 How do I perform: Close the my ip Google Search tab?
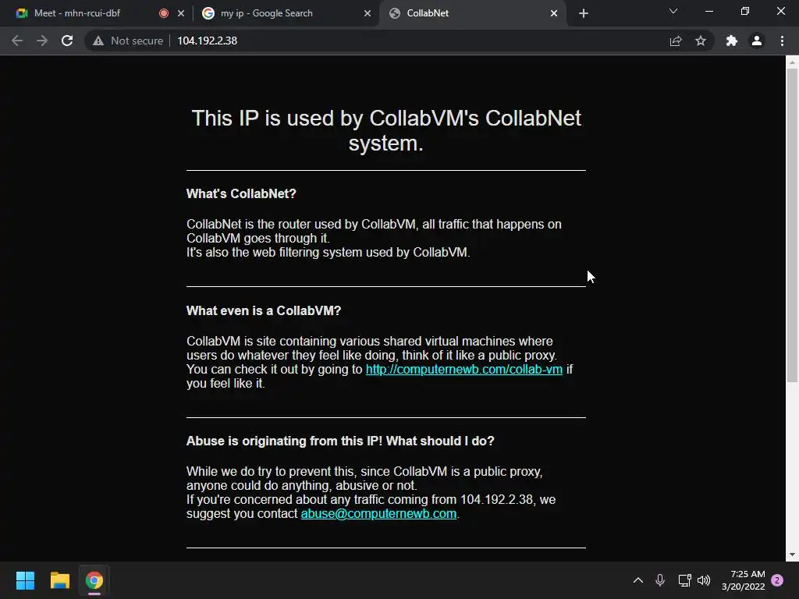(368, 13)
